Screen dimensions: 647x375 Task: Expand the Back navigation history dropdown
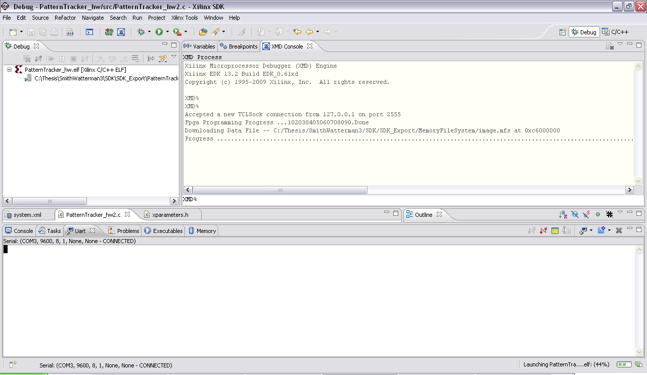click(317, 32)
